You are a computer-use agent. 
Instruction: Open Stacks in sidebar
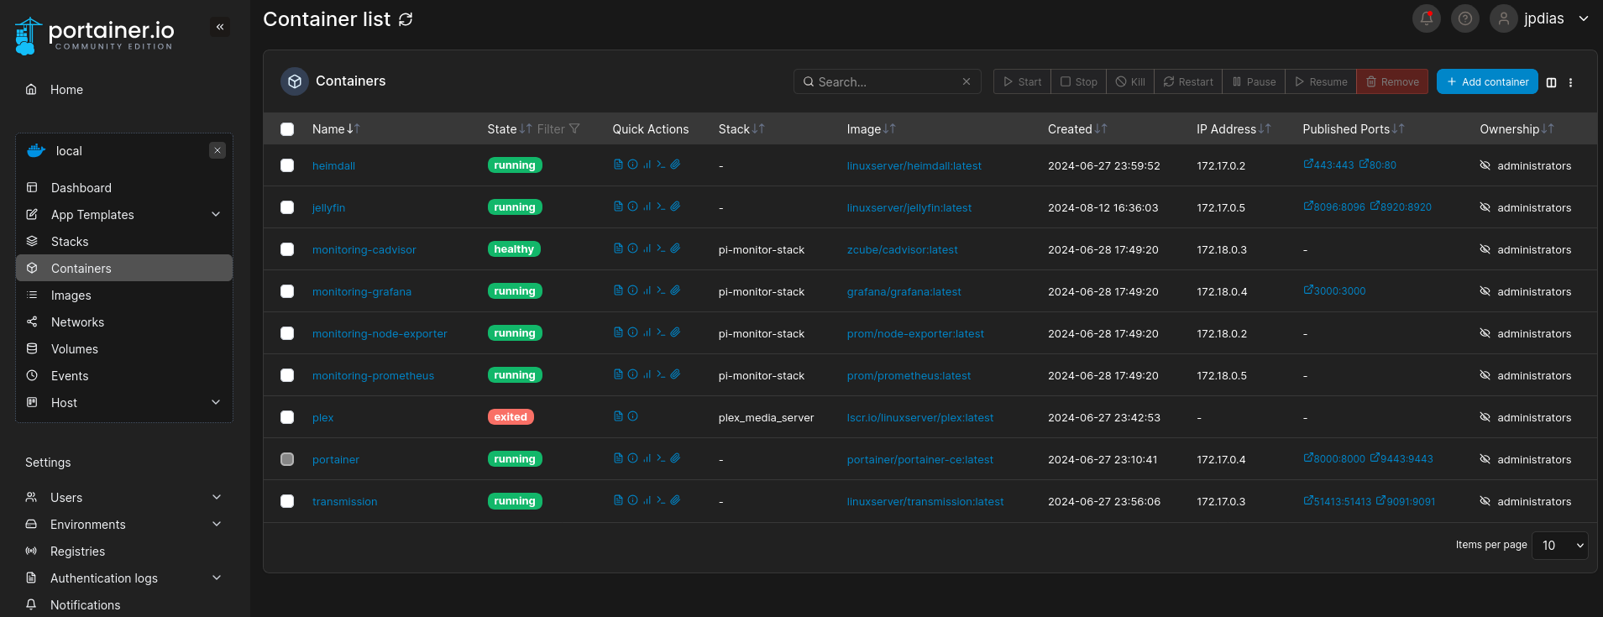coord(124,241)
